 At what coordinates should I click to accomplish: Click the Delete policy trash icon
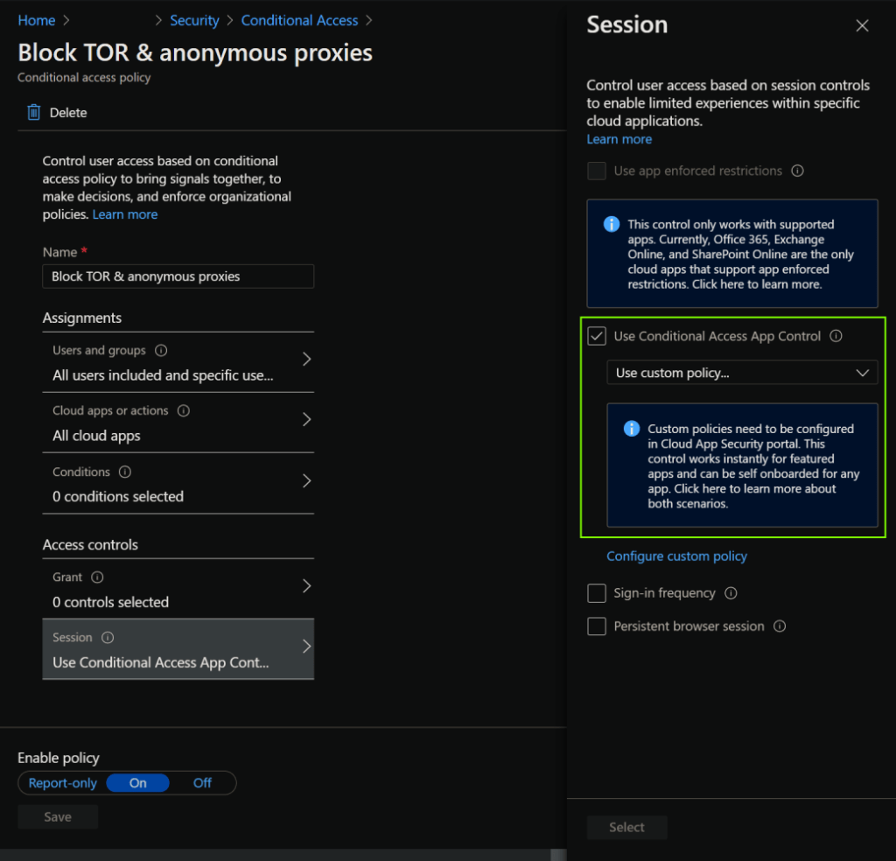coord(33,112)
